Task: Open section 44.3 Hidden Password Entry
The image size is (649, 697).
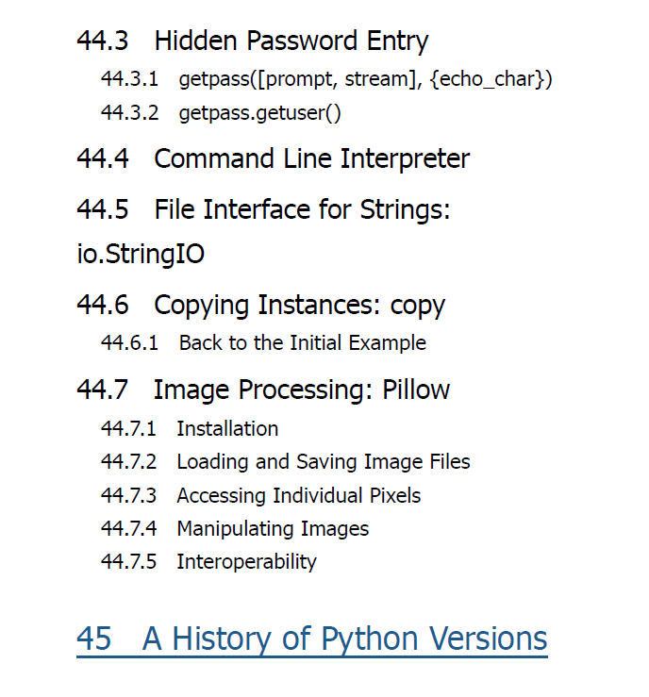Action: click(253, 41)
